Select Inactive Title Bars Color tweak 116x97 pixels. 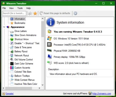[26, 84]
